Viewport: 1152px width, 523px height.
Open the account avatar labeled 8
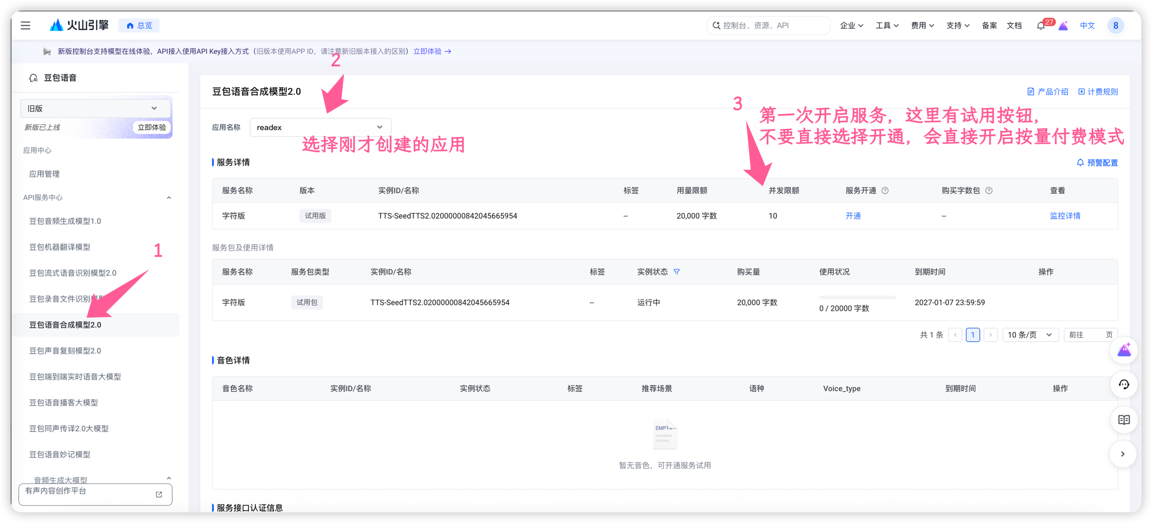[x=1116, y=25]
